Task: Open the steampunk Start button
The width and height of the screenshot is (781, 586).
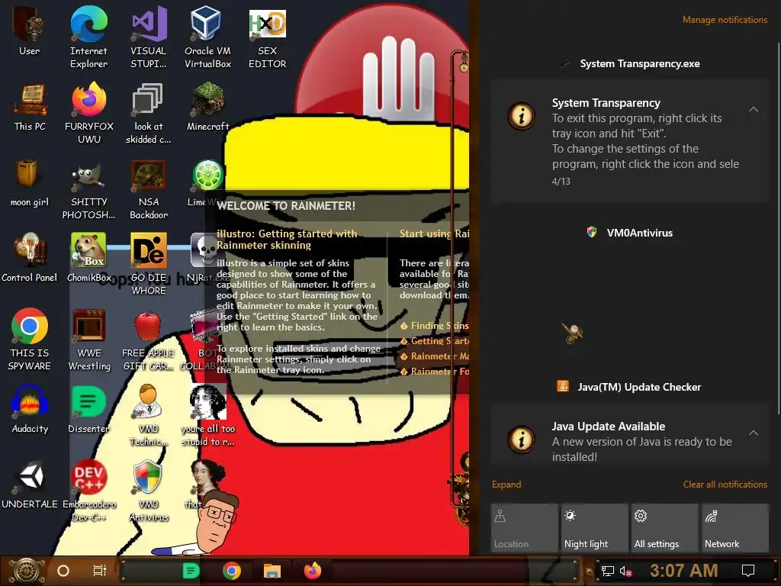Action: point(27,571)
